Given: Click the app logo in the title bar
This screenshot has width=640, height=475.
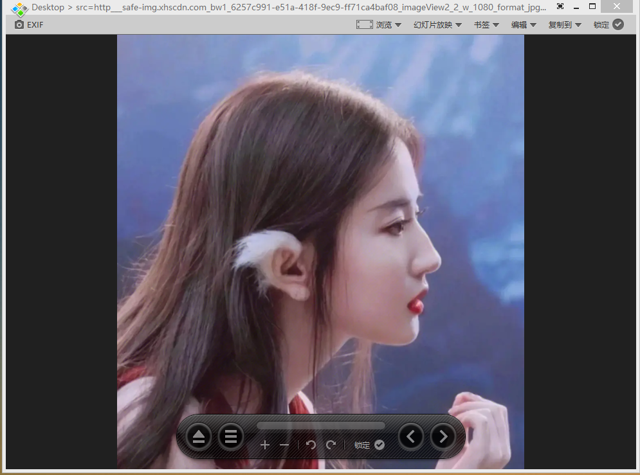Looking at the screenshot, I should (x=19, y=8).
